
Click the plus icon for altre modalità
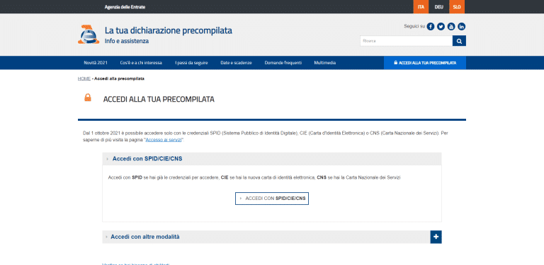coord(436,237)
